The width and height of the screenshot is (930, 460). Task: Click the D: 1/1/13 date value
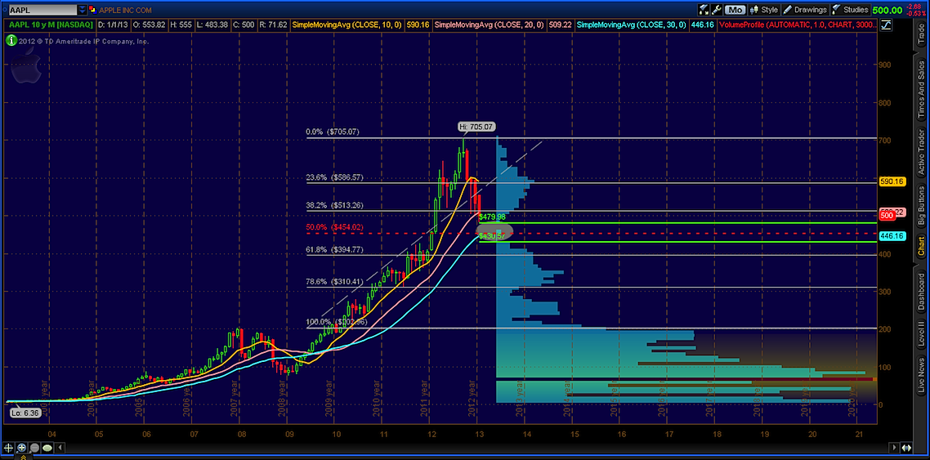[114, 25]
